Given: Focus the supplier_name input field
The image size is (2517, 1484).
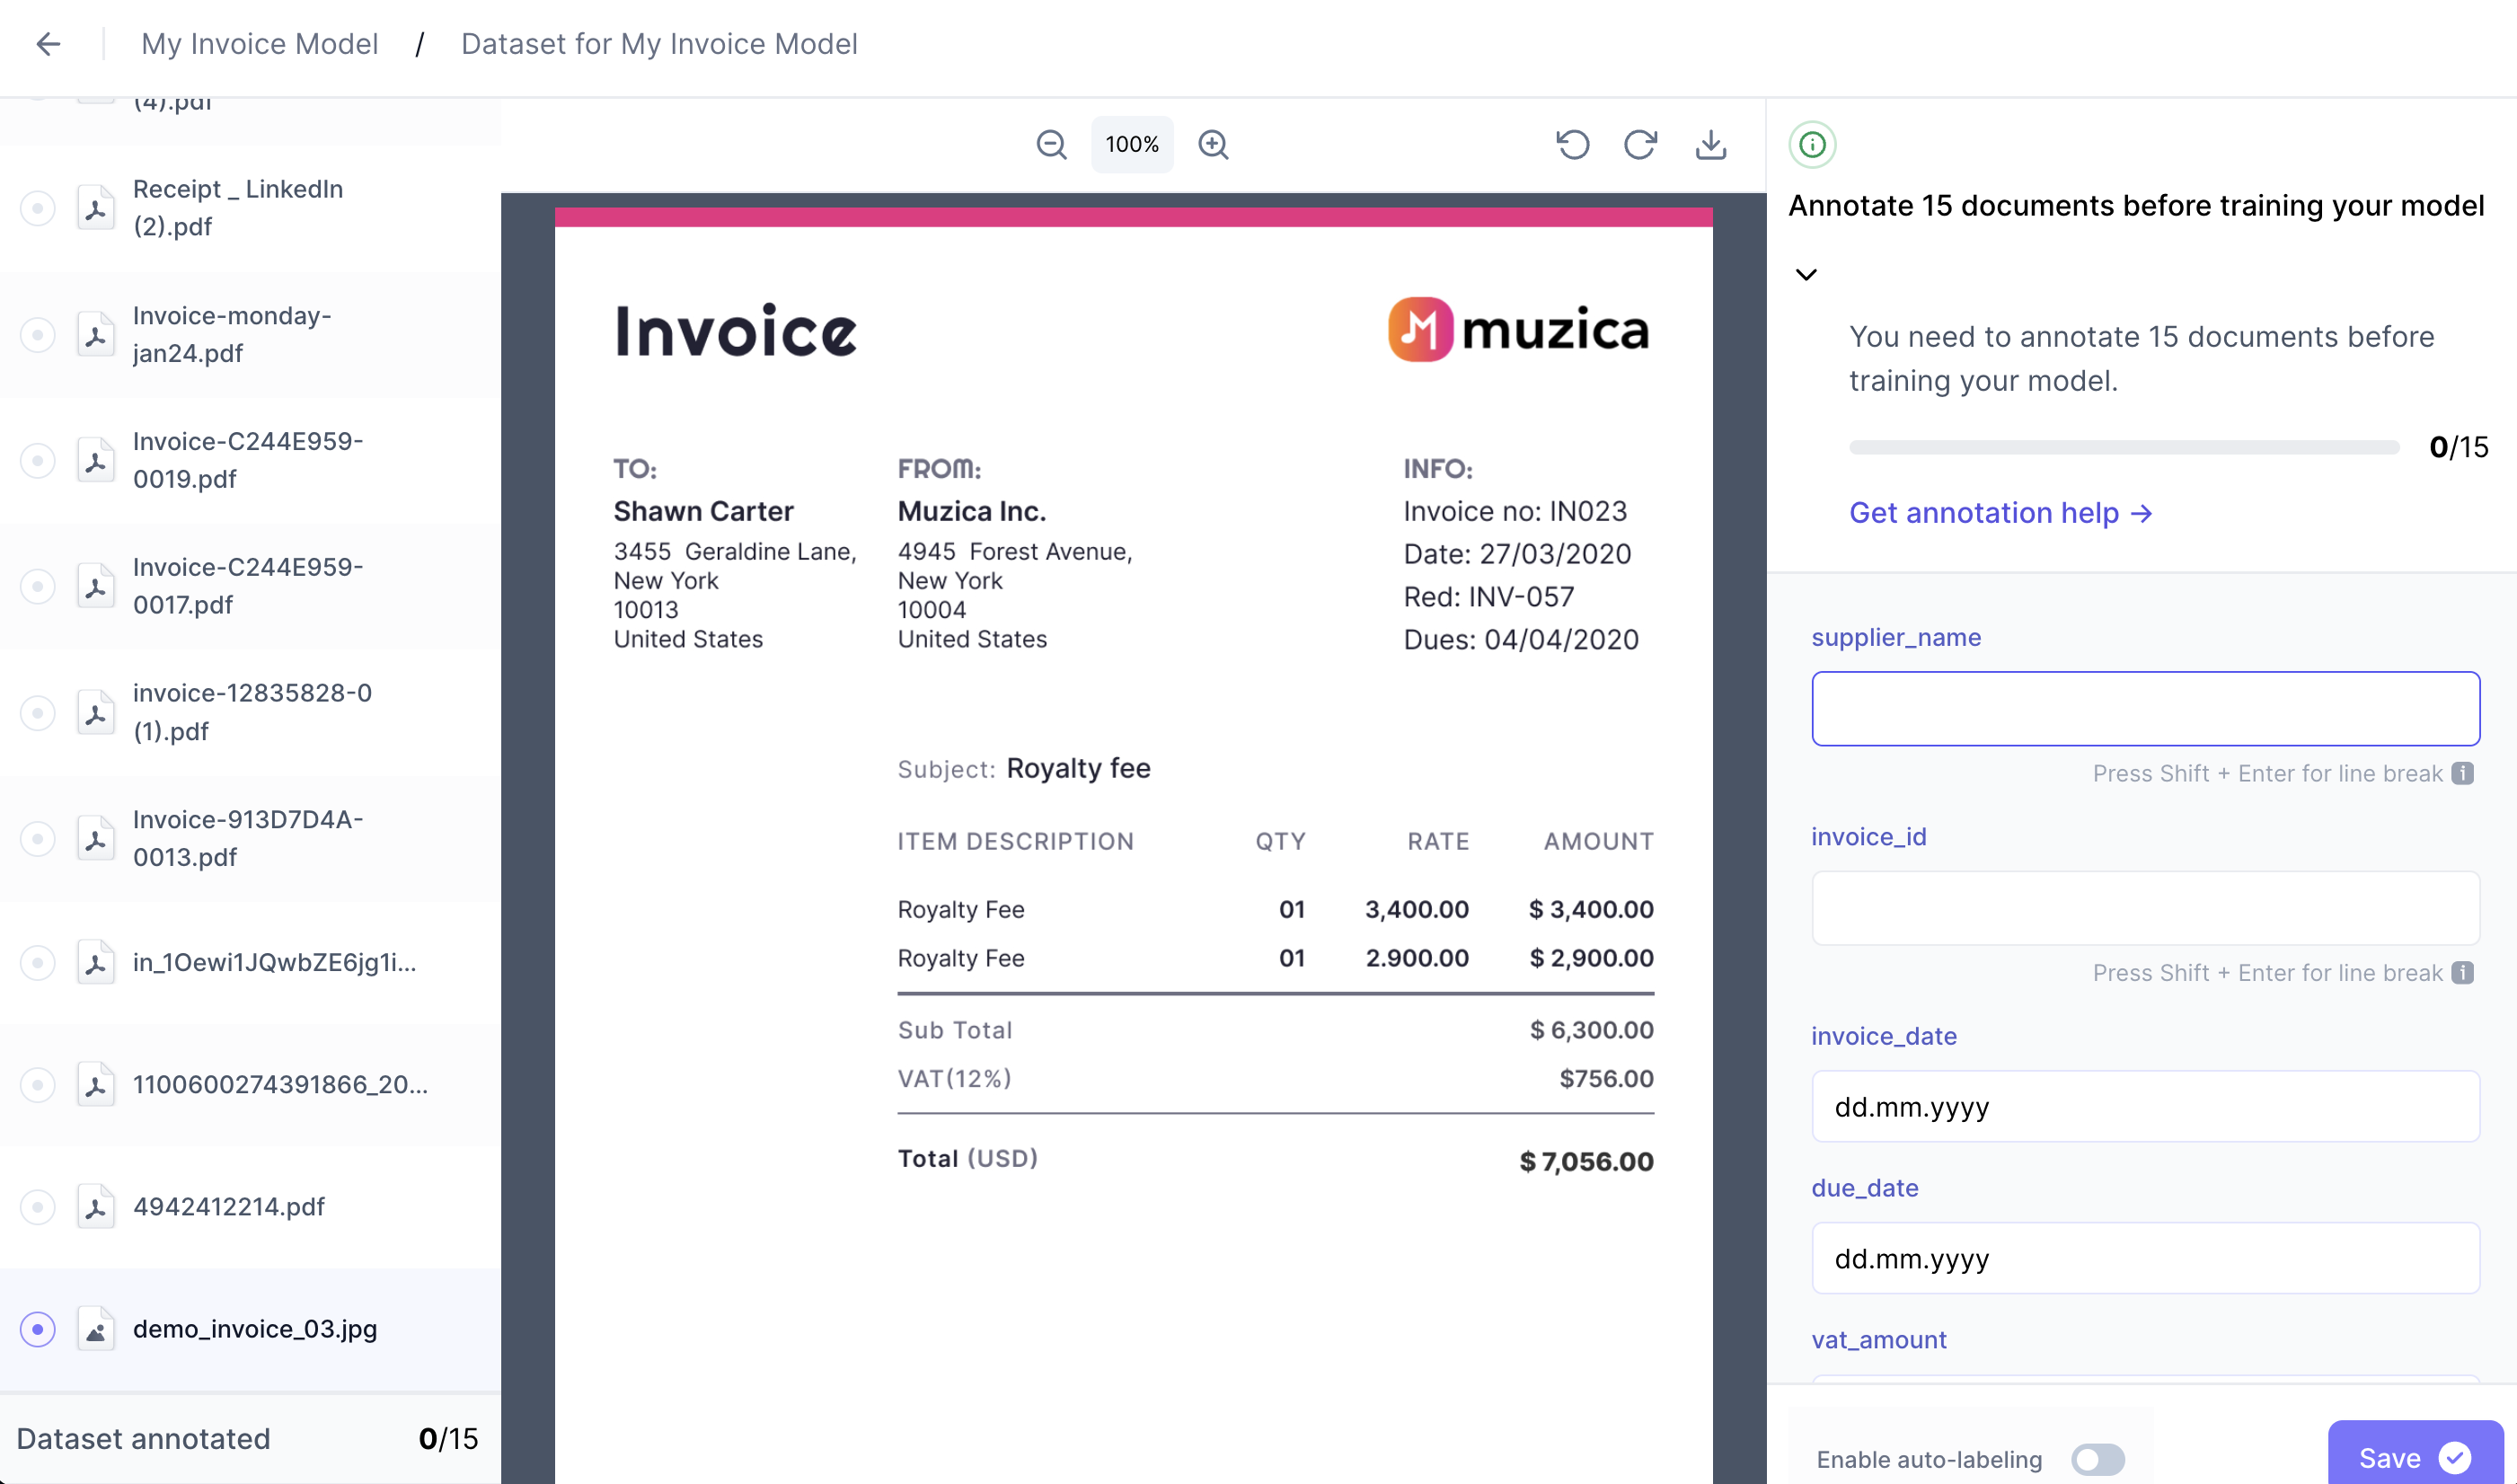Looking at the screenshot, I should click(x=2145, y=708).
